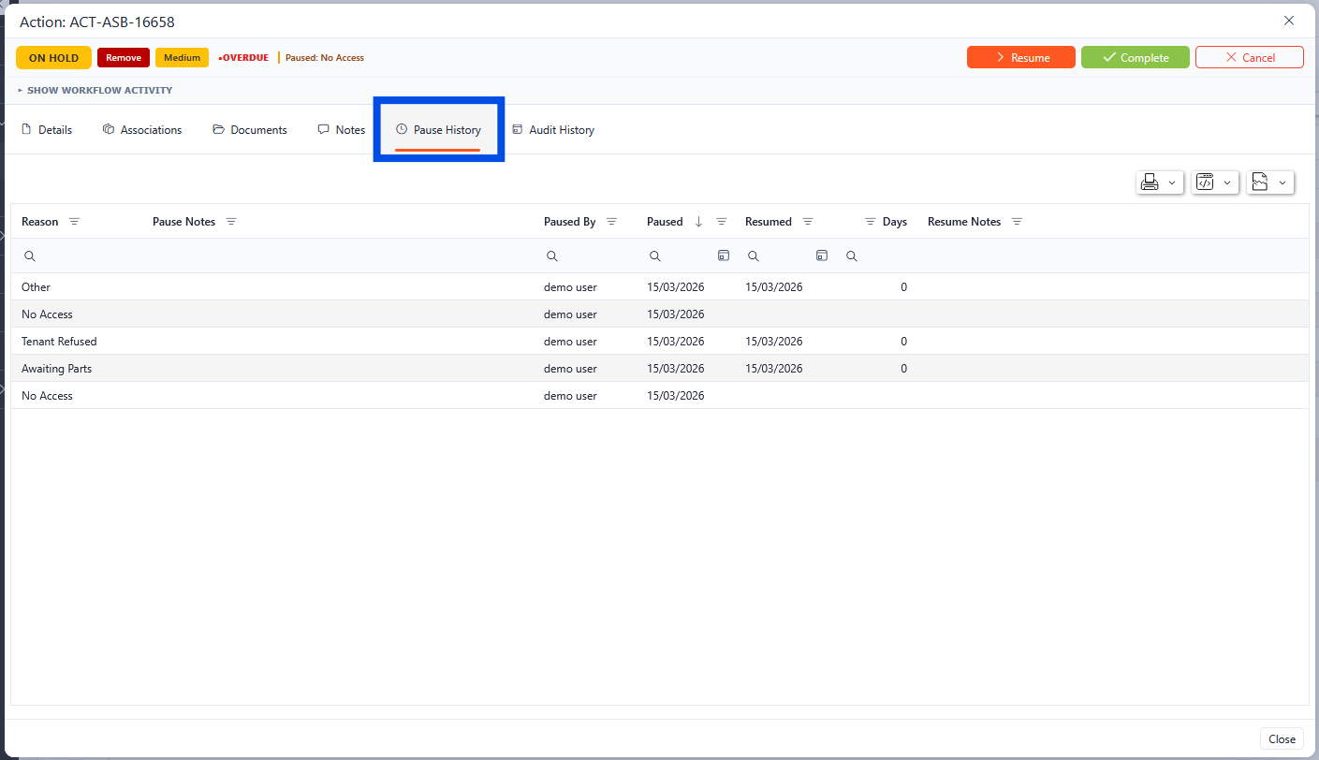The image size is (1319, 760).
Task: Click the Days column filter icon
Action: (870, 222)
